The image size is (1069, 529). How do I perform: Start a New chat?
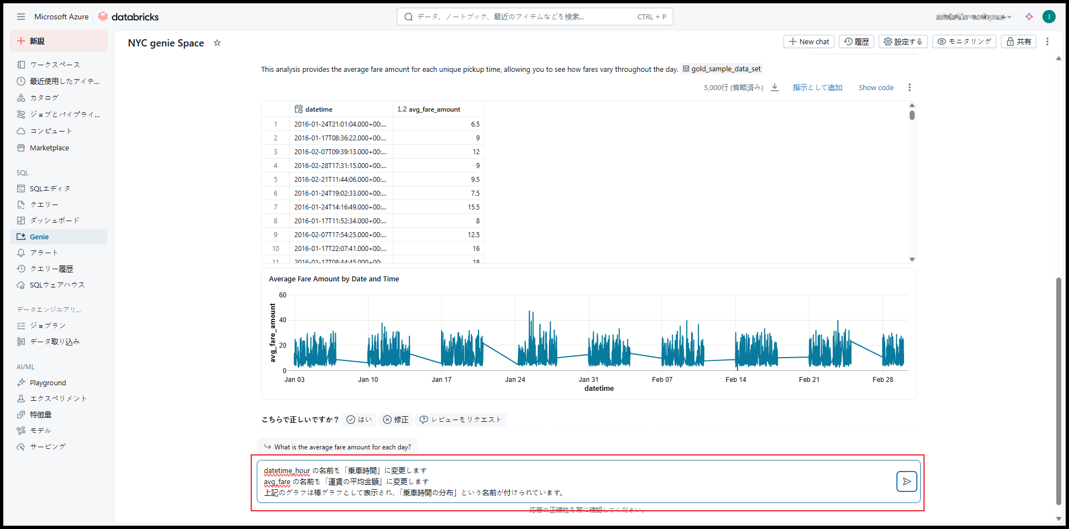[808, 41]
